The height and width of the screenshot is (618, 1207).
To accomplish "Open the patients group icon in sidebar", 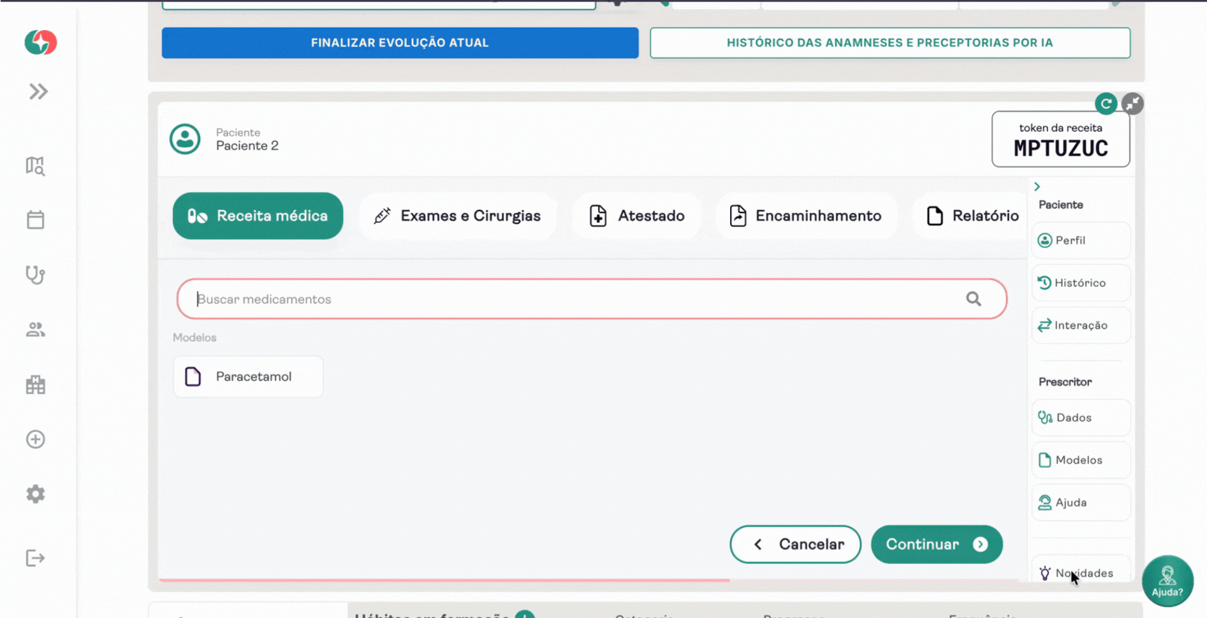I will click(36, 330).
